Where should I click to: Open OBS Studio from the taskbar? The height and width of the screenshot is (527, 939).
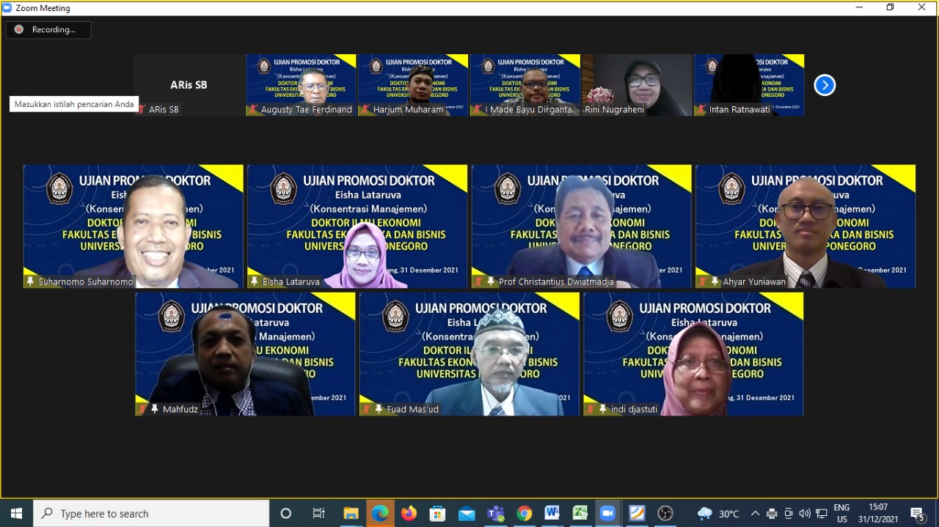665,513
